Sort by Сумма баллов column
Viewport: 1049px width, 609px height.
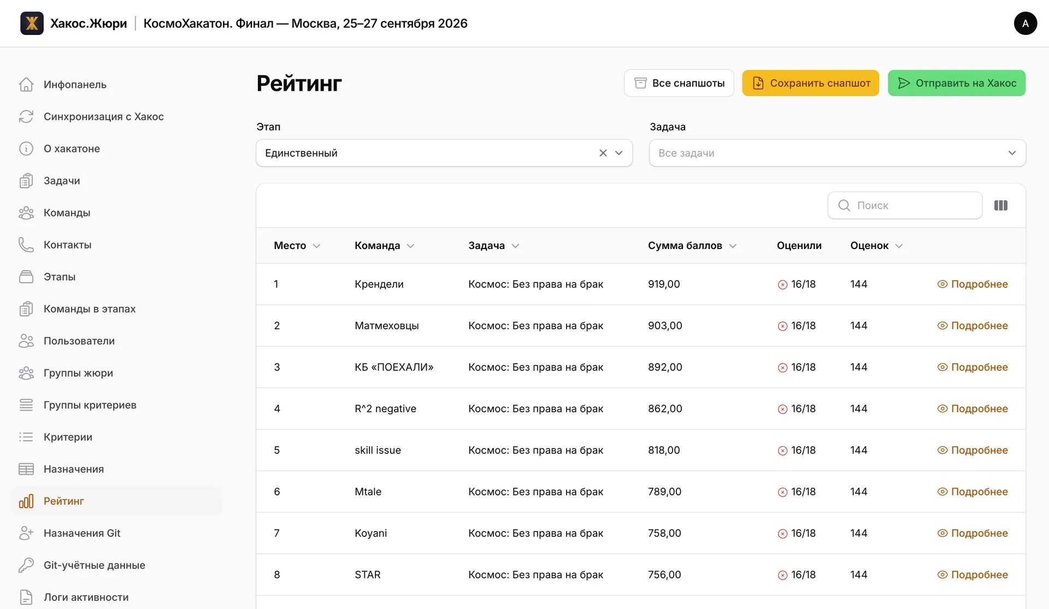pyautogui.click(x=692, y=246)
